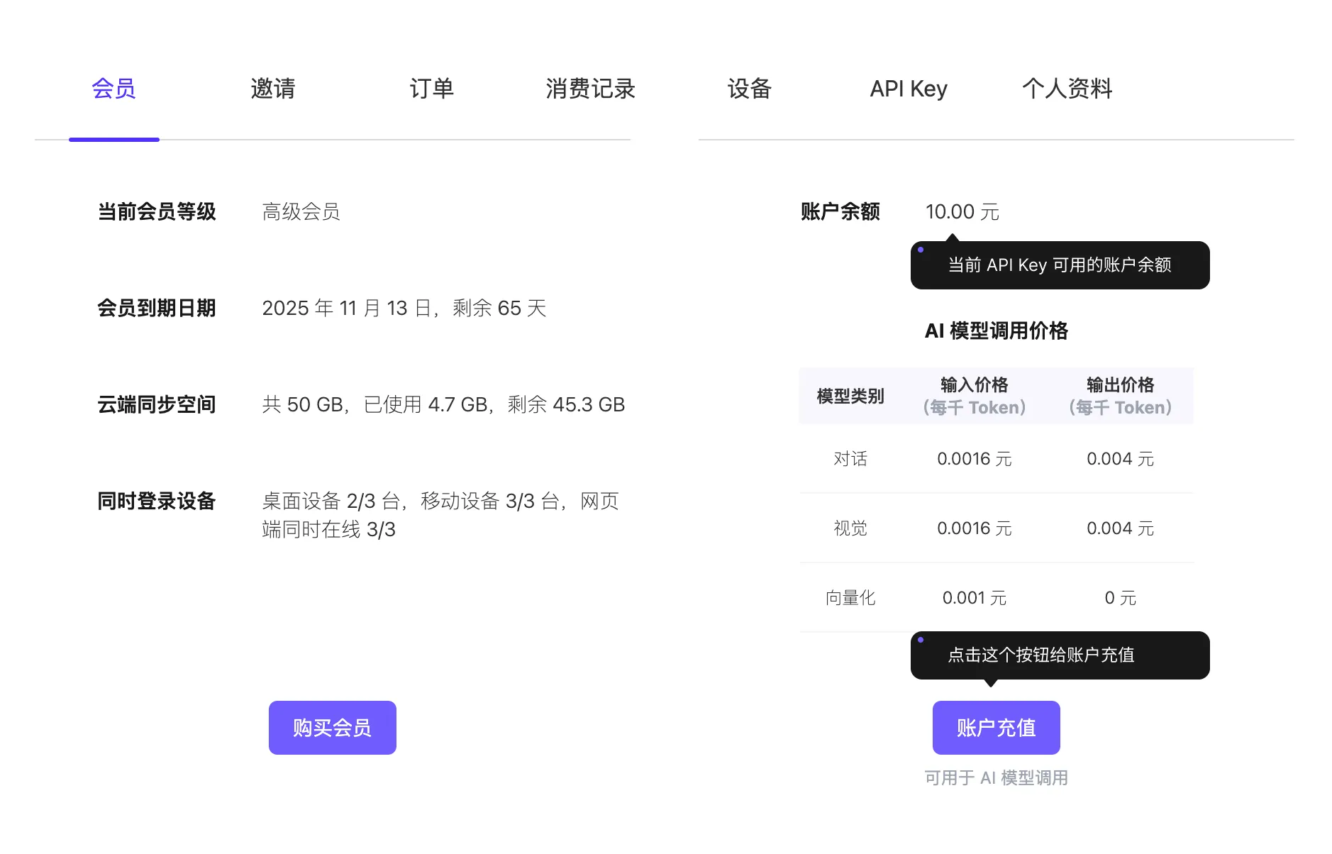Go to the 订单 tab
This screenshot has height=854, width=1332.
point(431,89)
